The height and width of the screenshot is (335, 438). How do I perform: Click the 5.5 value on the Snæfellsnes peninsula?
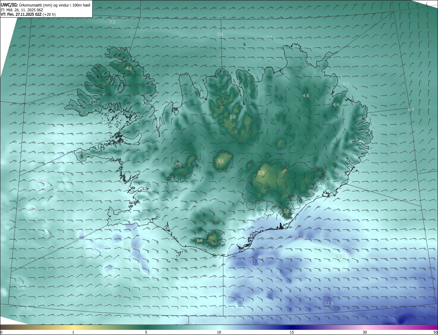click(x=81, y=156)
